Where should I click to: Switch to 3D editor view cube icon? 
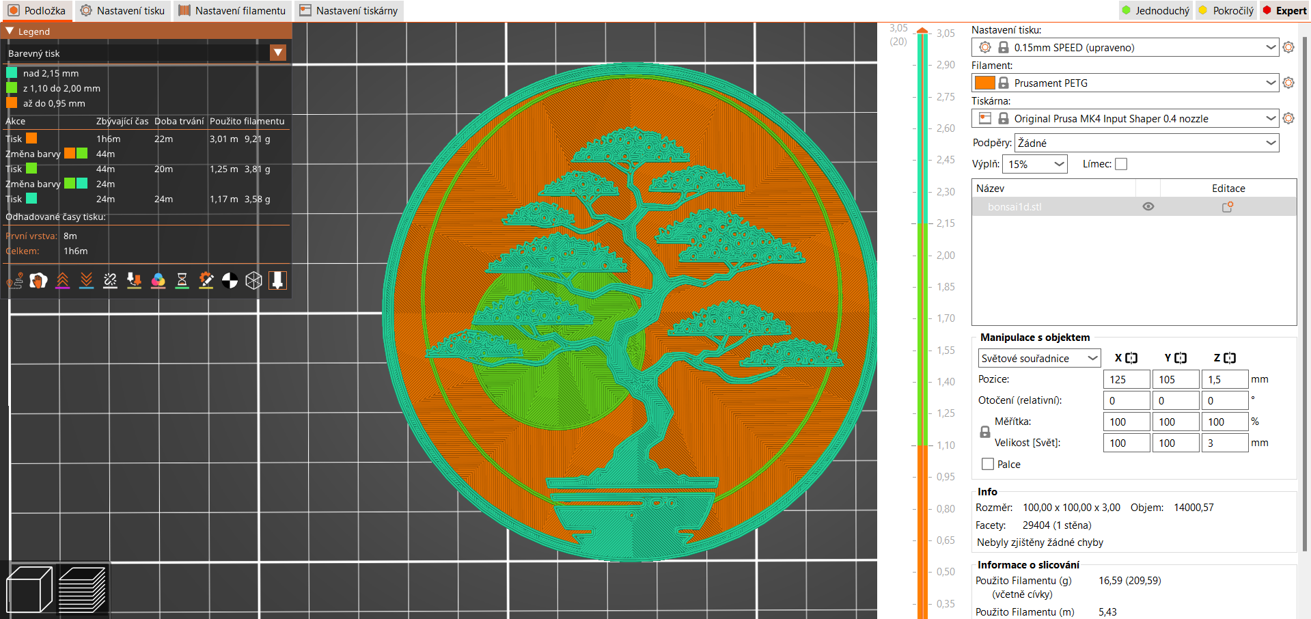tap(29, 590)
